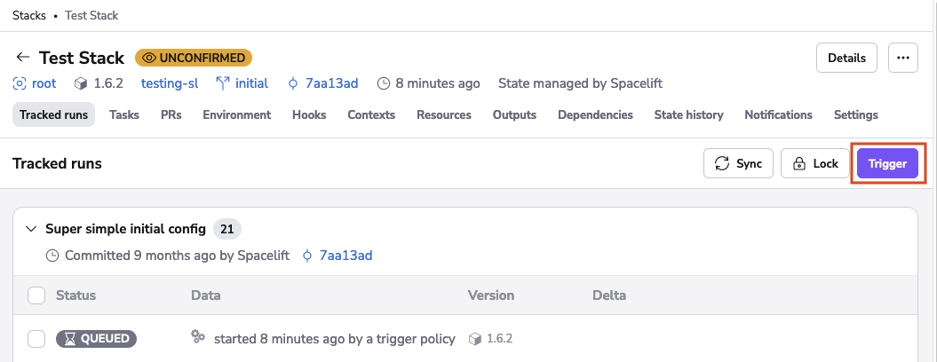Click the root space icon
This screenshot has width=937, height=362.
[x=20, y=83]
